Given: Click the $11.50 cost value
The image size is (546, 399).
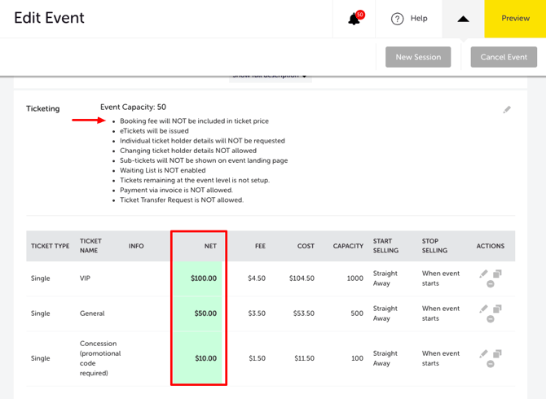Looking at the screenshot, I should coord(304,358).
